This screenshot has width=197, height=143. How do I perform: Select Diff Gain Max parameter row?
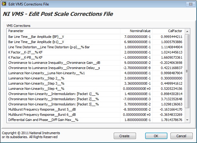96,120
